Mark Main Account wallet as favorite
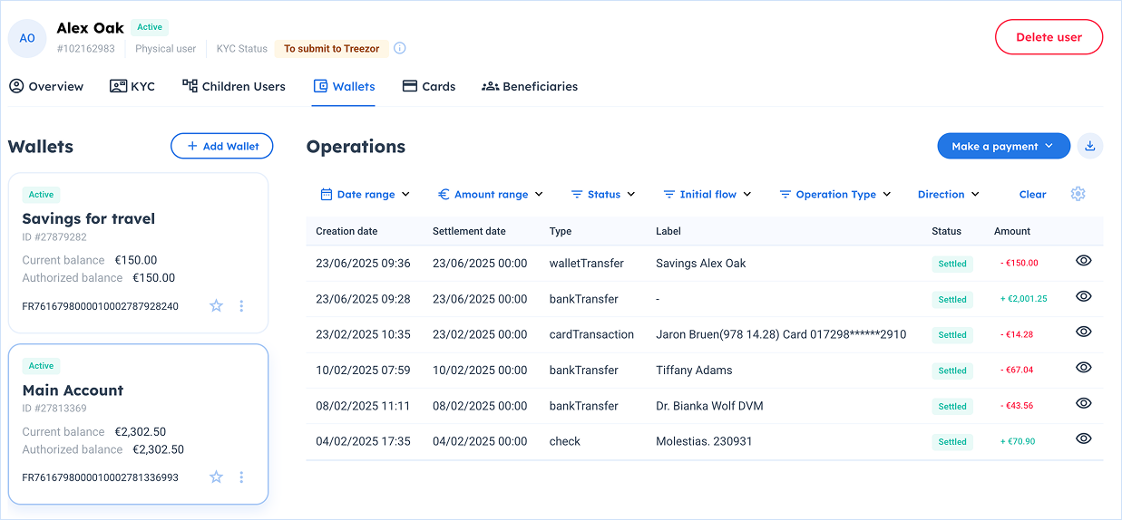This screenshot has width=1122, height=520. pyautogui.click(x=216, y=477)
